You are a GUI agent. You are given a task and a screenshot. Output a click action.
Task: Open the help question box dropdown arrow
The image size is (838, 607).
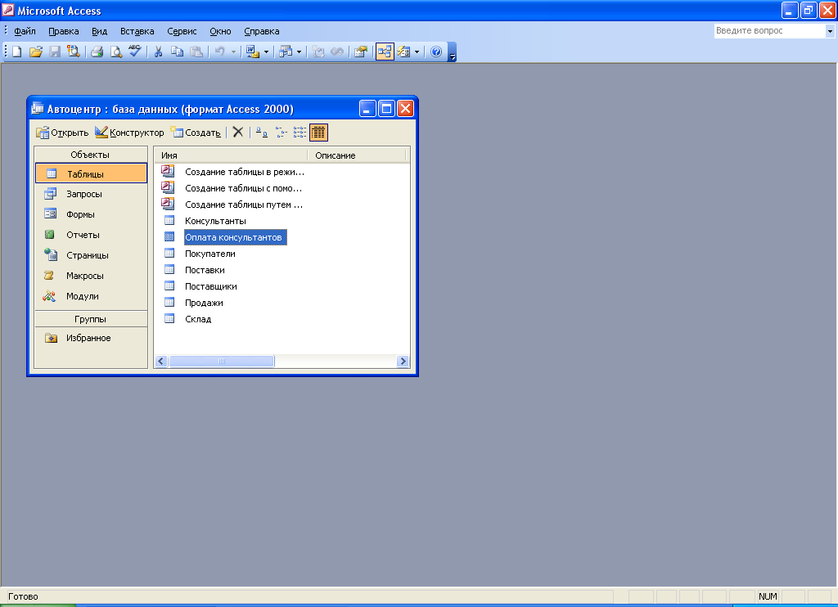(x=830, y=31)
